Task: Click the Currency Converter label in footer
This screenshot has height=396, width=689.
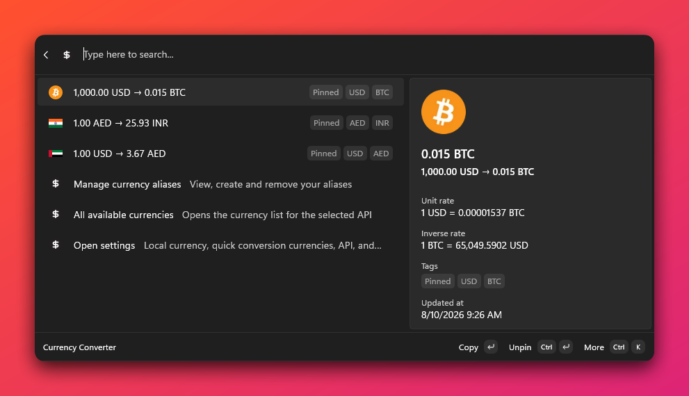Action: tap(79, 347)
